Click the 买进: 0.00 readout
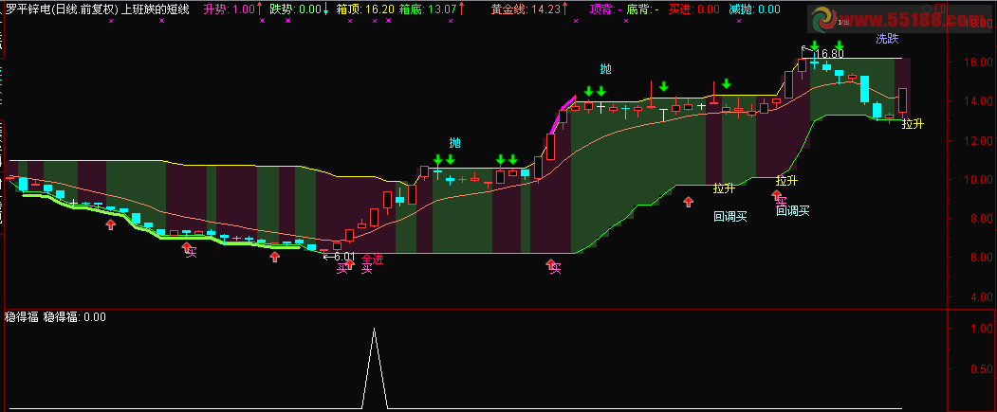Image resolution: width=997 pixels, height=412 pixels. (x=693, y=9)
